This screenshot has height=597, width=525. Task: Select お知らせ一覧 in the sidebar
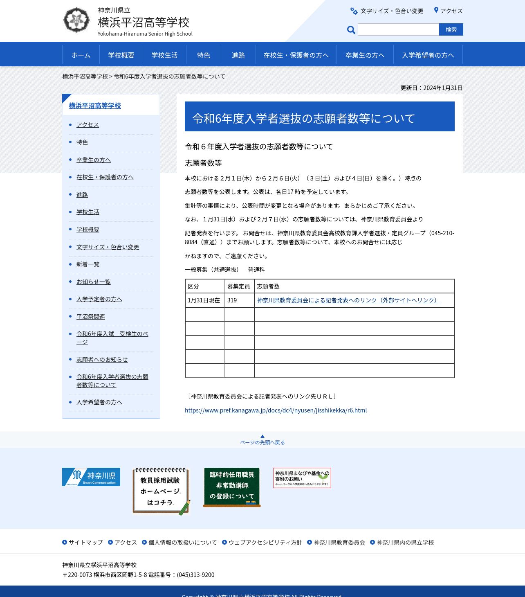(94, 282)
